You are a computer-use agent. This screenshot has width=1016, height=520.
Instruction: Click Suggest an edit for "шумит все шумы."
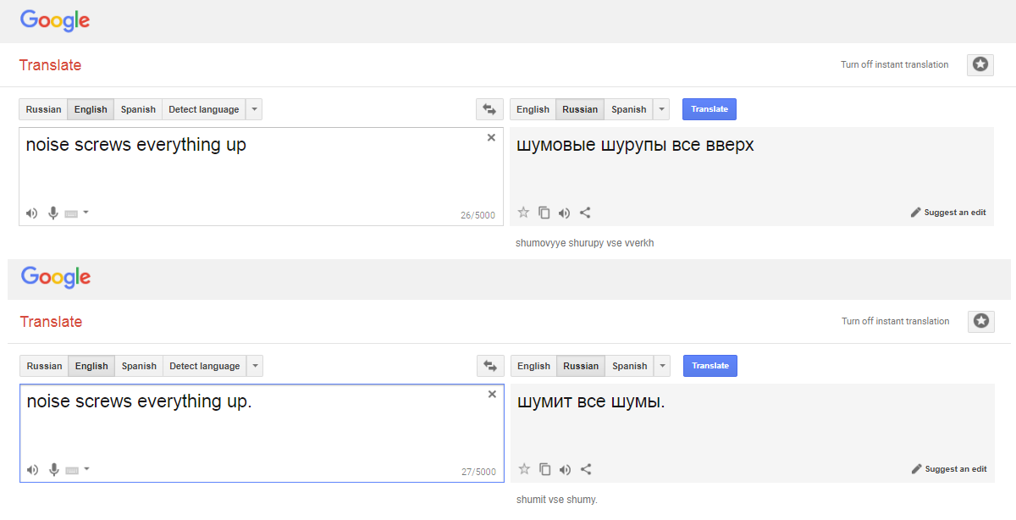(949, 469)
